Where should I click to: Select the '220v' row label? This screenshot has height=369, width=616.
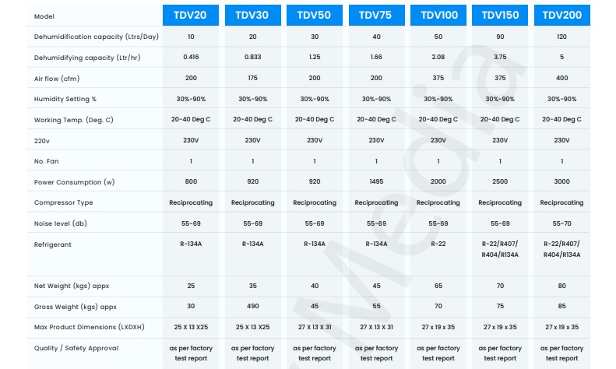click(x=41, y=141)
